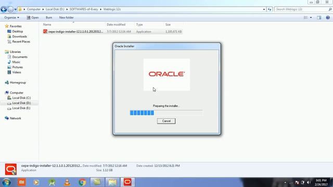Refresh the current folder view

click(x=270, y=9)
